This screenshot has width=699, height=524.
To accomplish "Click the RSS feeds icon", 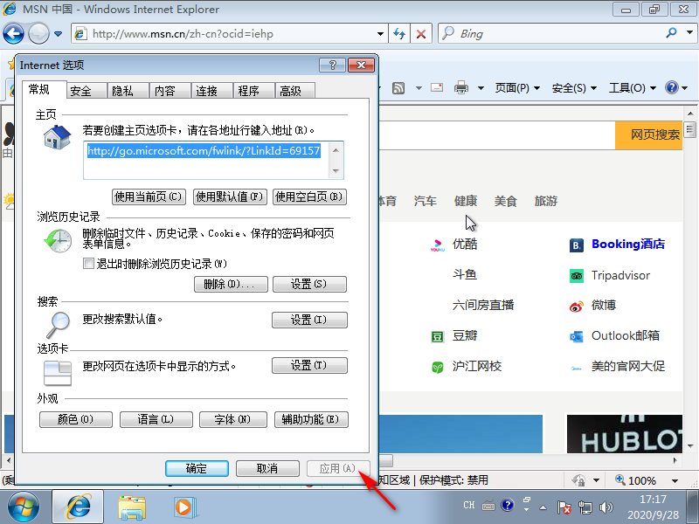I will [x=398, y=88].
